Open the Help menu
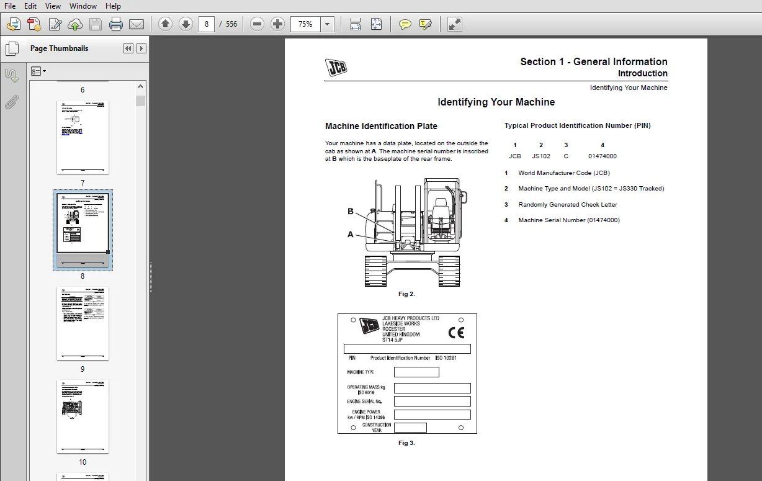This screenshot has height=481, width=762. click(x=113, y=6)
